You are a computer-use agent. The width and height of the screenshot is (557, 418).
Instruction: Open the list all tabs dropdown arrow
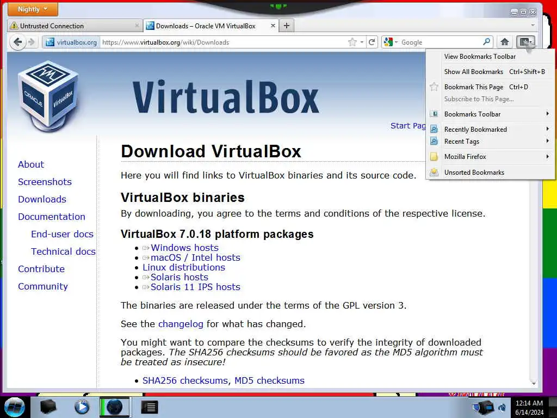pyautogui.click(x=533, y=26)
